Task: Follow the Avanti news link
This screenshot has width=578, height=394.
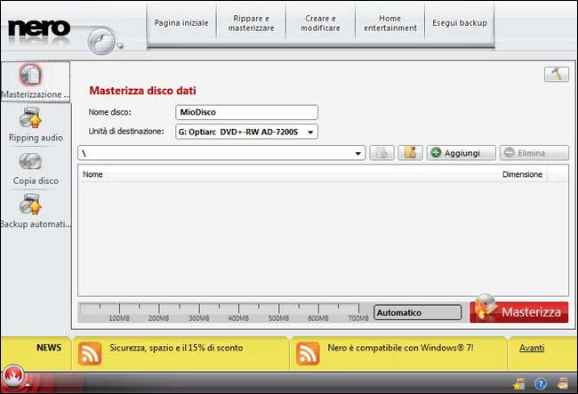Action: click(x=532, y=348)
